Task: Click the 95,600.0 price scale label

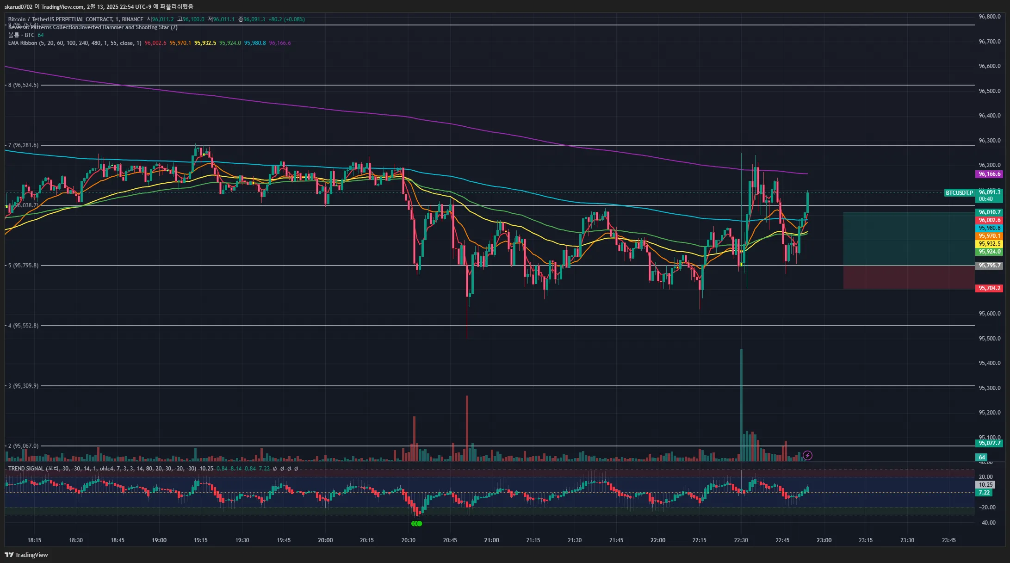Action: pos(990,314)
